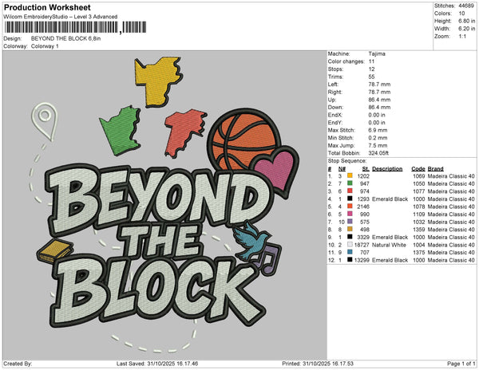Click the 'Last Saved: 31/10/2025 16.17.46' text
Viewport: 479px width, 370px height.
pyautogui.click(x=157, y=364)
